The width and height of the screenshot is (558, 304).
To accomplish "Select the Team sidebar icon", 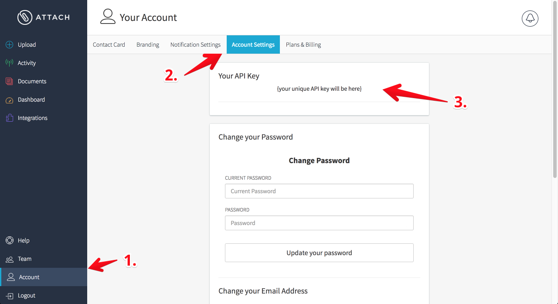I will point(25,259).
